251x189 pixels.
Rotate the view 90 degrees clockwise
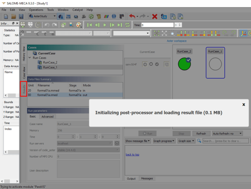pos(225,33)
